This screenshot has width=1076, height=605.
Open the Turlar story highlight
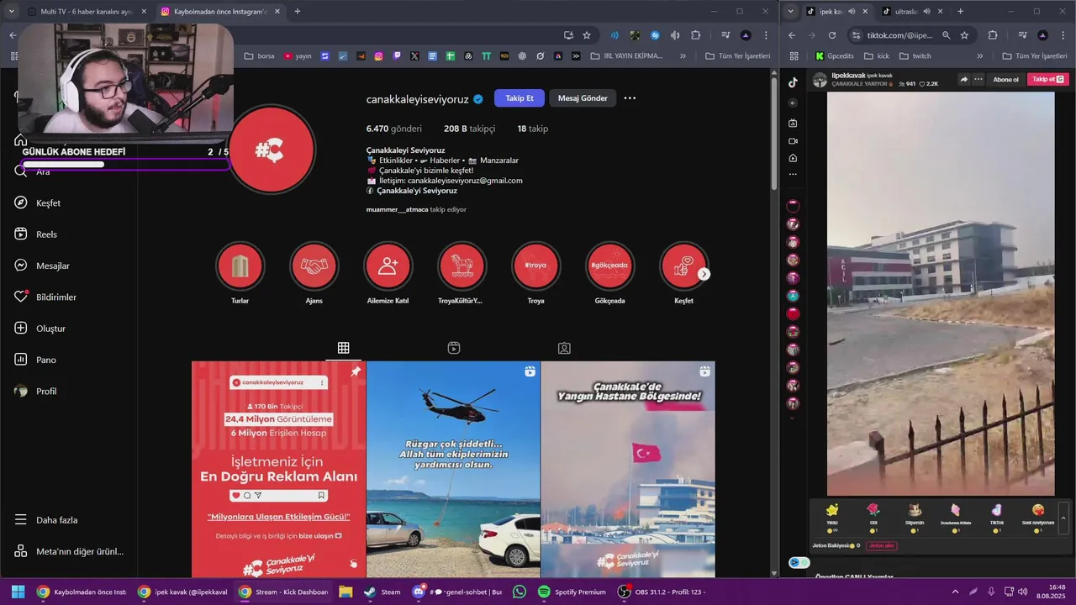coord(240,266)
